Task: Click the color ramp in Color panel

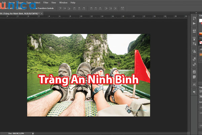Action: (x=201, y=34)
